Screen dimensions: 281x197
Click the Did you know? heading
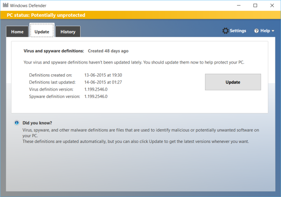pos(37,123)
